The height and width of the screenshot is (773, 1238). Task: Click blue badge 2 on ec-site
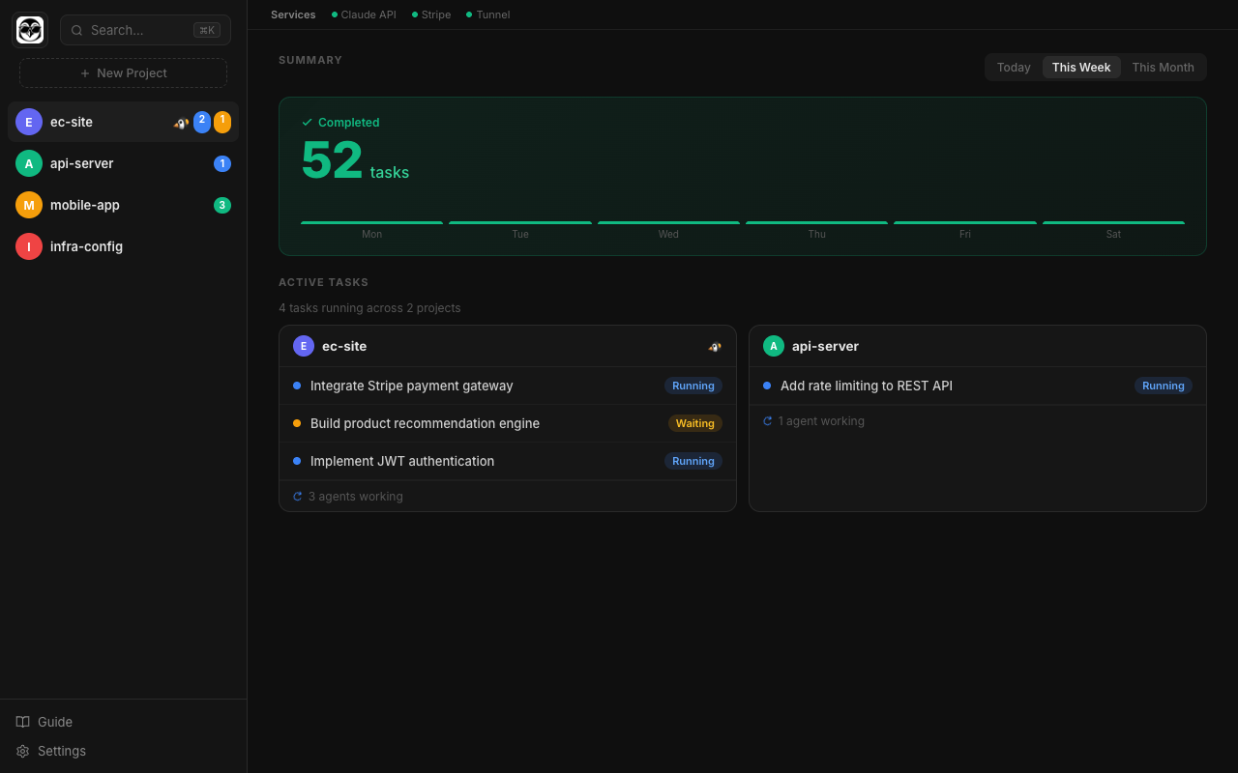click(202, 122)
